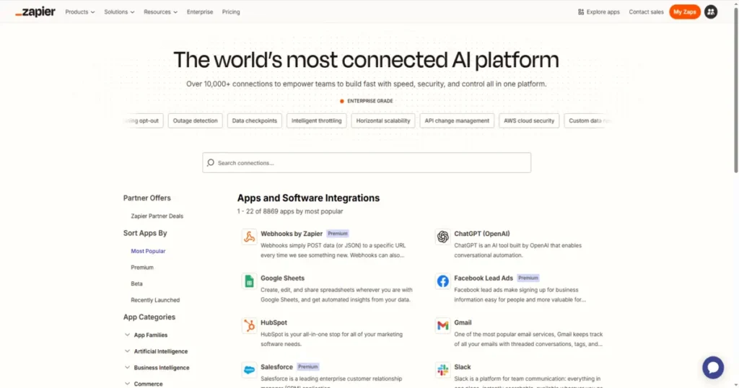Image resolution: width=739 pixels, height=388 pixels.
Task: Click the ENTERPRISE GRADE label
Action: point(370,101)
